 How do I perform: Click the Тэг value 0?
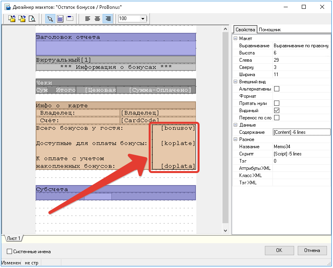point(302,161)
